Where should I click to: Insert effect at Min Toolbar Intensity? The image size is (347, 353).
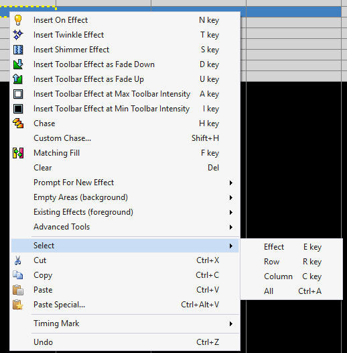(125, 109)
